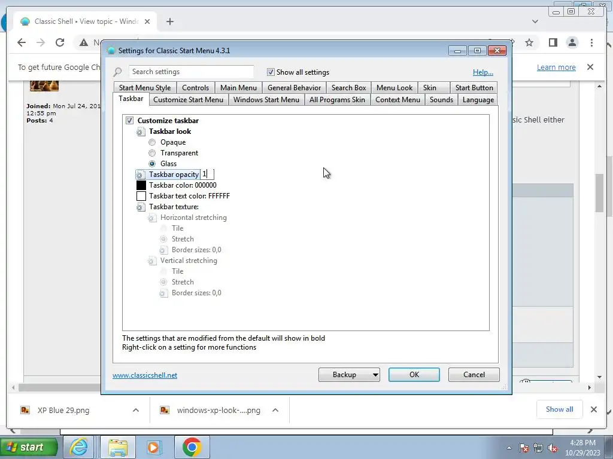Click Show all downloads button

pyautogui.click(x=560, y=409)
